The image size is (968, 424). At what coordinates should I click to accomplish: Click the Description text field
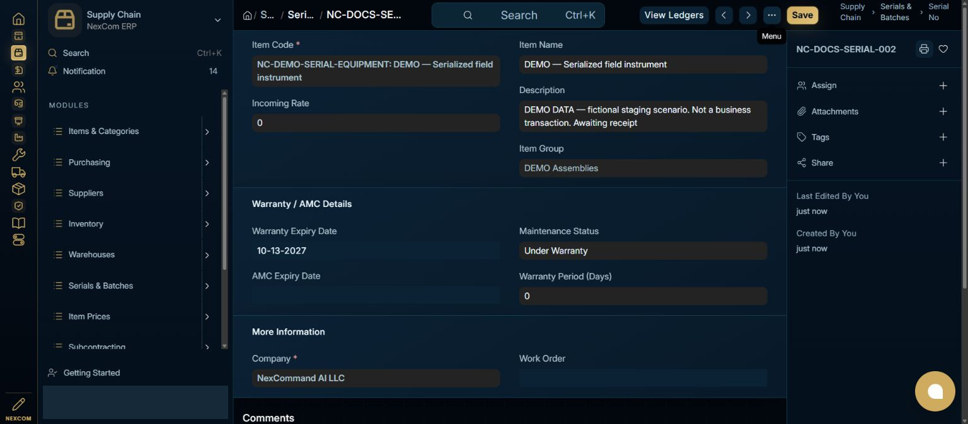[643, 116]
